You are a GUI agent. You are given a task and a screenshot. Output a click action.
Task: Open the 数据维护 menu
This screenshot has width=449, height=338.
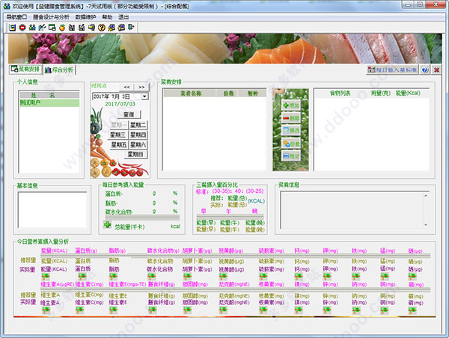(85, 17)
